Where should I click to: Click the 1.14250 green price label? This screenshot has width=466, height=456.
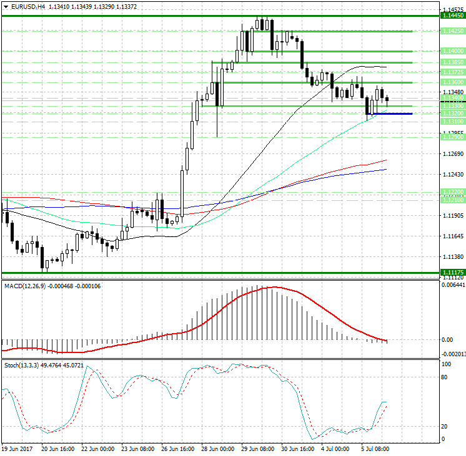[452, 31]
